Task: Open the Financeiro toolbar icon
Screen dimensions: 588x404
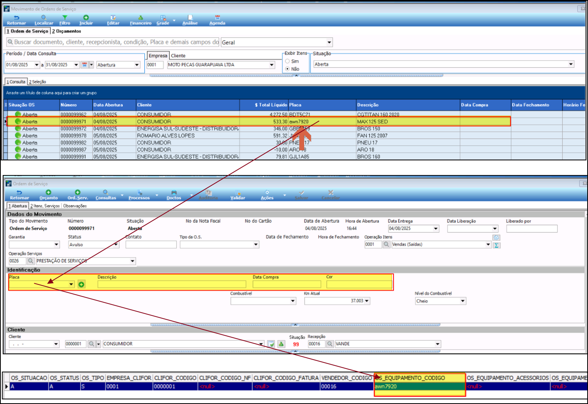Action: pos(141,18)
